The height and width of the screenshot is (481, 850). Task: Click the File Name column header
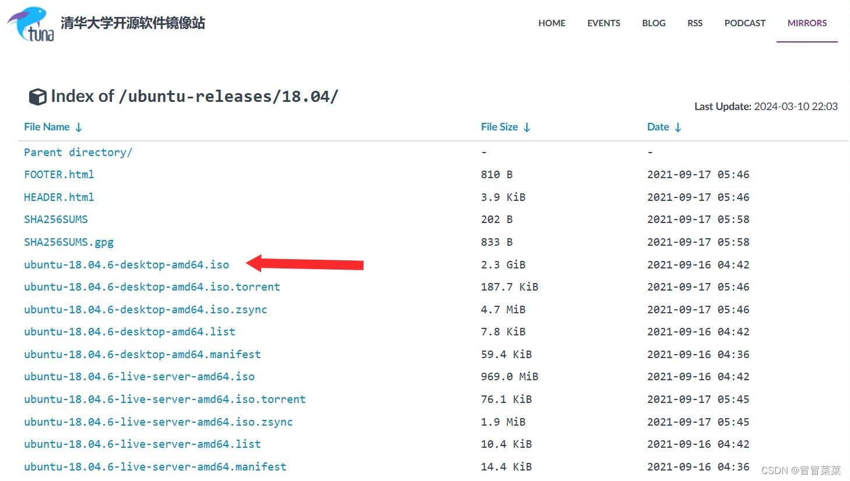point(47,127)
